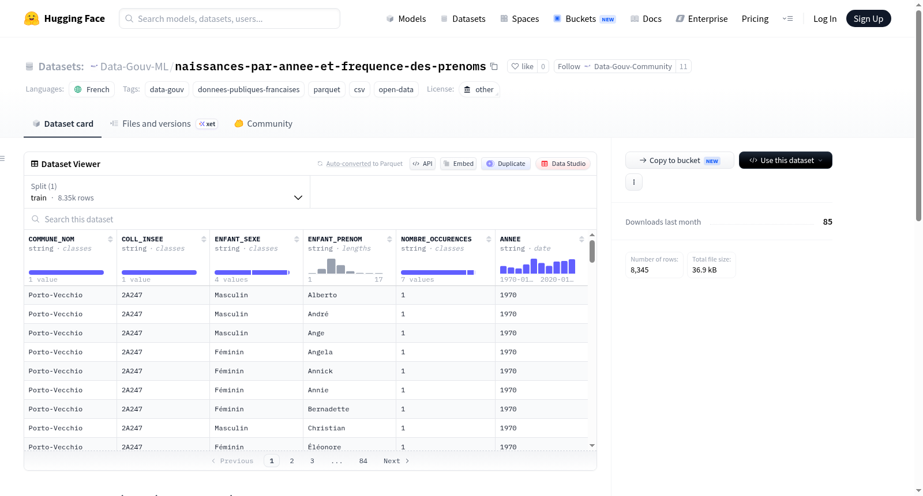
Task: Click Next page button
Action: coord(396,461)
